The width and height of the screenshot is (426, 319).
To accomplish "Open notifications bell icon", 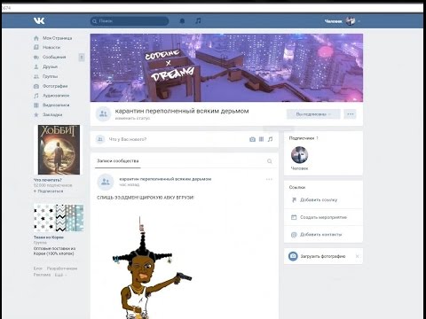I will point(182,21).
